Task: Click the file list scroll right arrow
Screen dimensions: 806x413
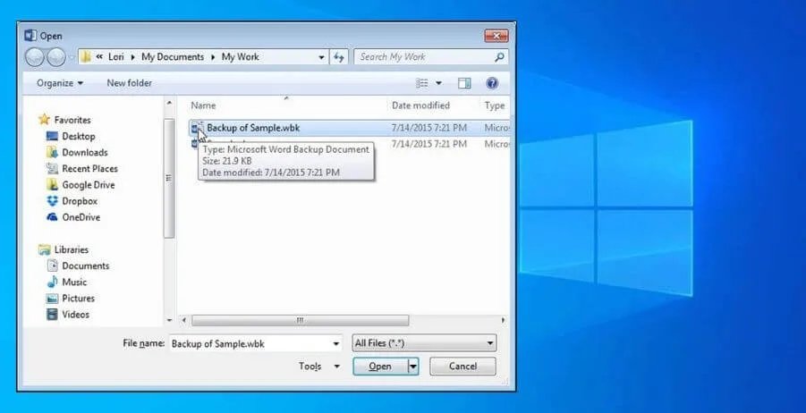Action: click(503, 320)
